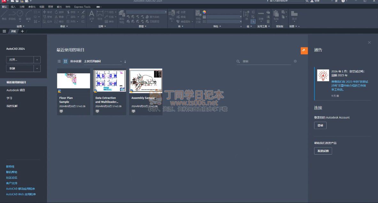Switch to the 插入 ribbon tab
Image resolution: width=378 pixels, height=203 pixels.
click(13, 7)
